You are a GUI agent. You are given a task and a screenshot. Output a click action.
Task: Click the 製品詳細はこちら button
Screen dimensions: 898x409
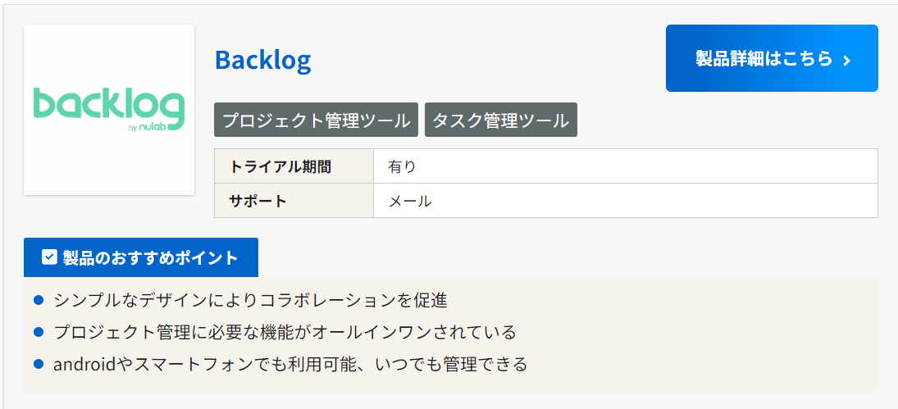click(772, 58)
